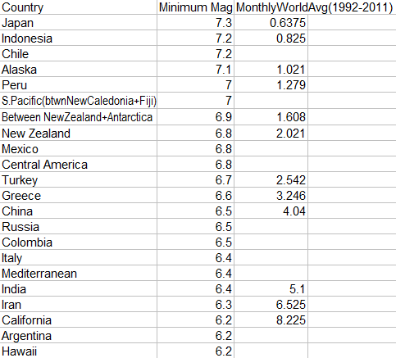This screenshot has height=358, width=396.
Task: Select the Country header cell
Action: pyautogui.click(x=79, y=7)
